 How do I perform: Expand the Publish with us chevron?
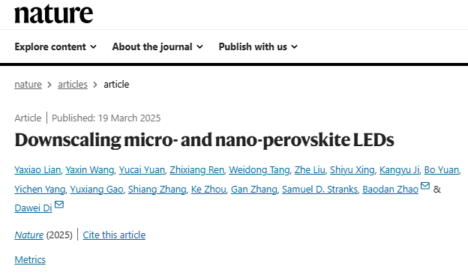(294, 46)
